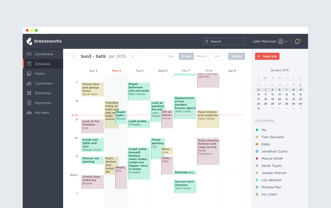Open Install outlet beneath tankless heater job
The image size is (331, 208).
[x=139, y=163]
